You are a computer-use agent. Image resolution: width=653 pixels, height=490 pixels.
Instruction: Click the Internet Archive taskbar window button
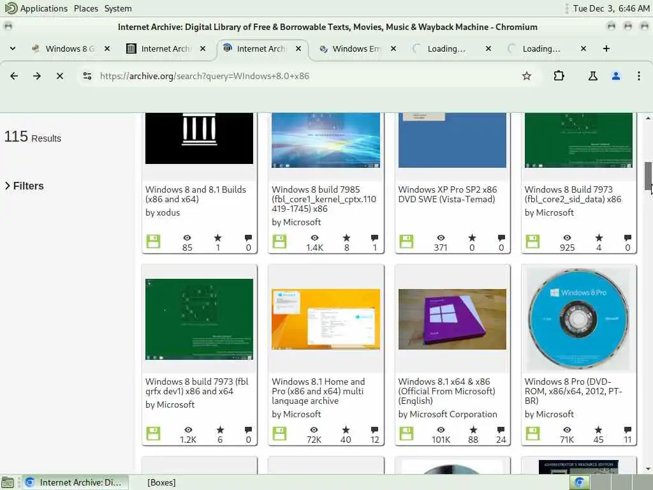75,482
